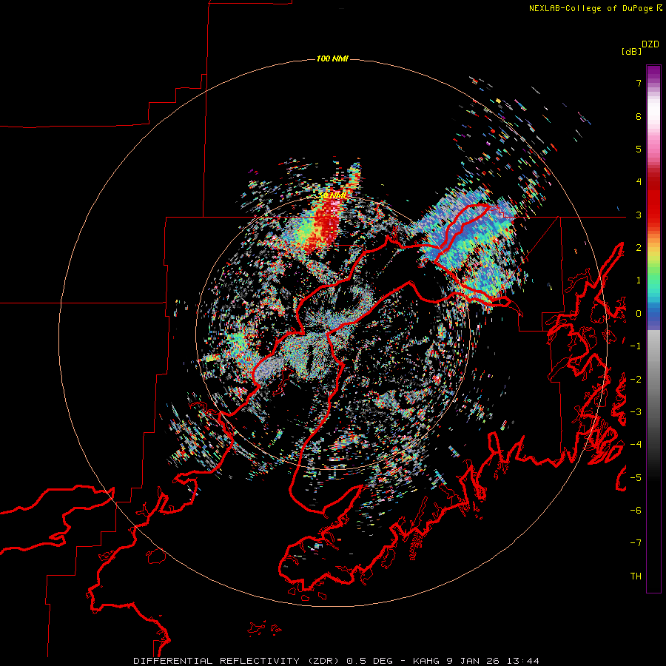Click the -7 dB scale label
Viewport: 666px width, 666px height.
[x=636, y=543]
